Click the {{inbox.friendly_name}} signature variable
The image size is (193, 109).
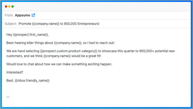[x=32, y=81]
